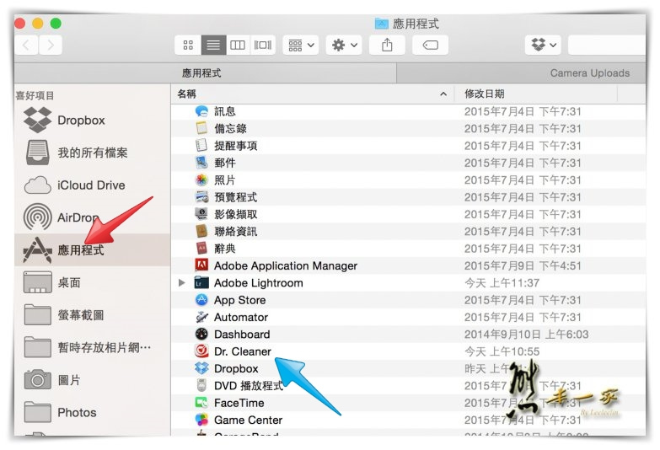Image resolution: width=660 pixels, height=450 pixels.
Task: Select the 預覽程式 app row
Action: [x=408, y=197]
